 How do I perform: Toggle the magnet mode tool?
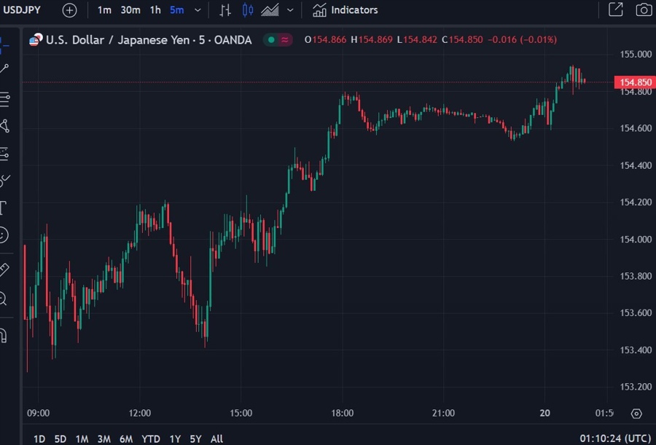tap(4, 336)
